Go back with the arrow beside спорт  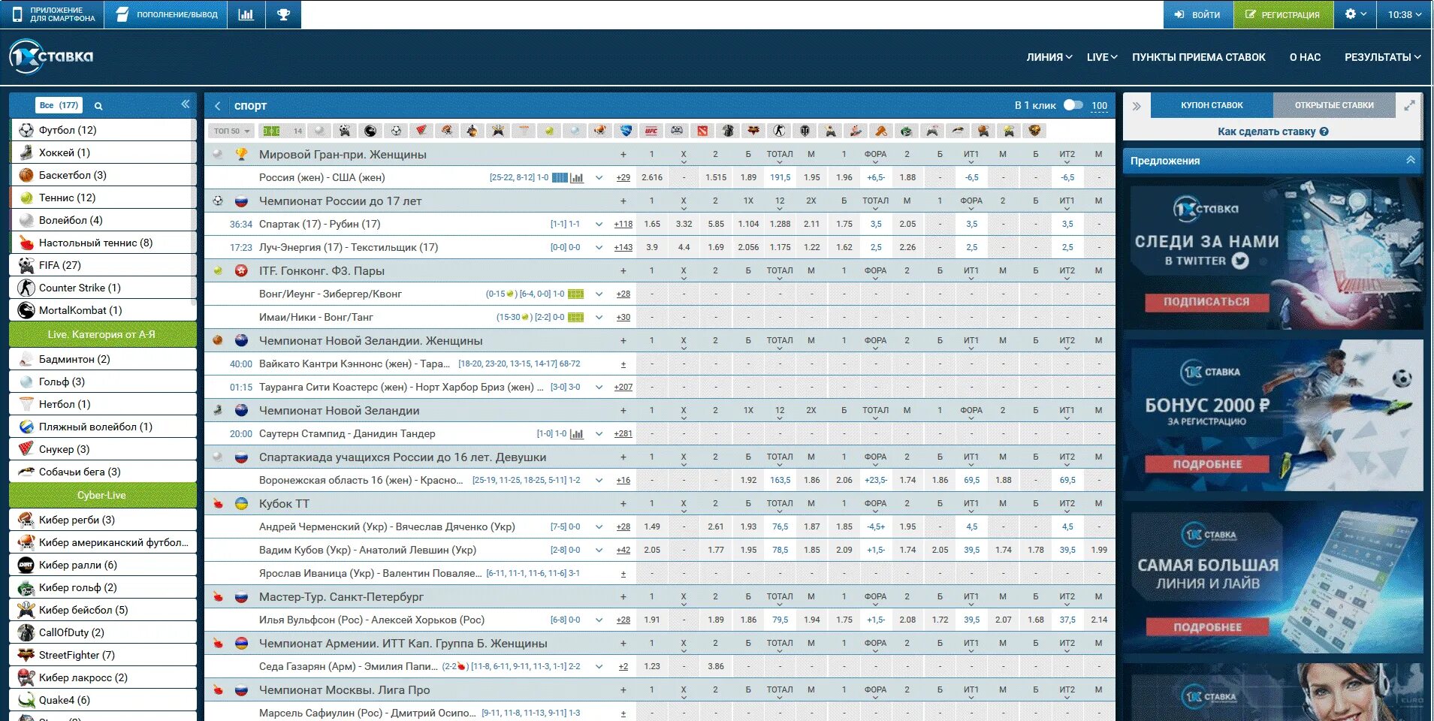pos(217,106)
